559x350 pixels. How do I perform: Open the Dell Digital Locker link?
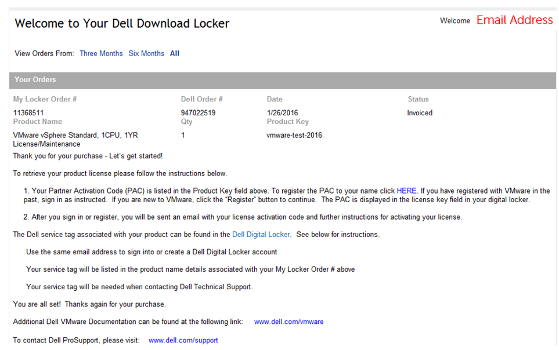[x=260, y=235]
